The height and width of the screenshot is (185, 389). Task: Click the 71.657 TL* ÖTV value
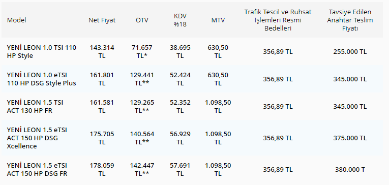click(x=142, y=51)
